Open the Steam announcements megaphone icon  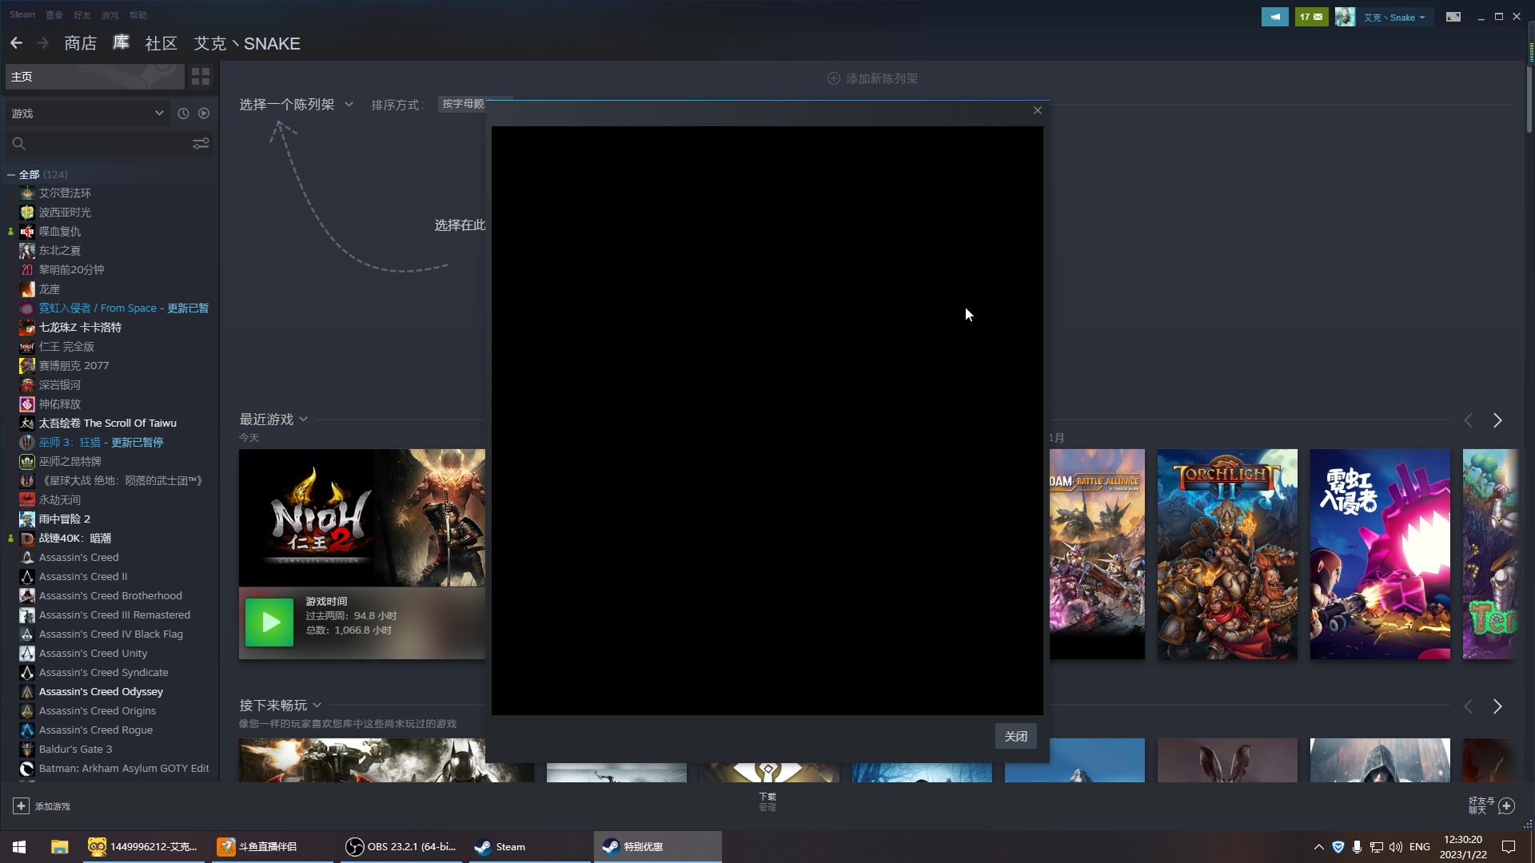pos(1275,17)
